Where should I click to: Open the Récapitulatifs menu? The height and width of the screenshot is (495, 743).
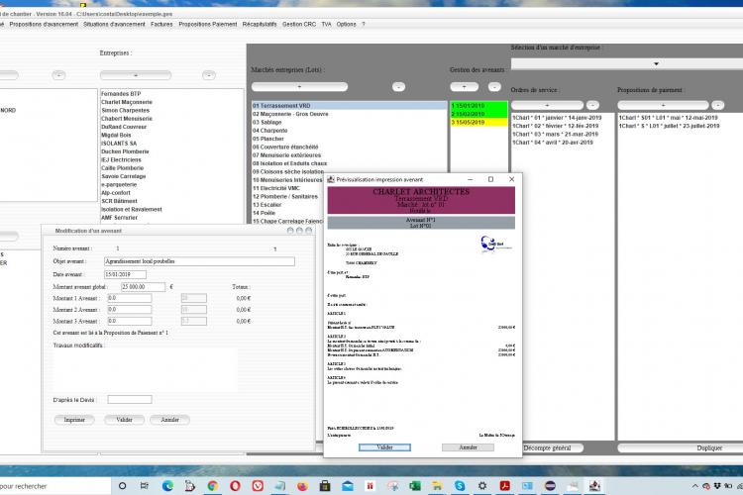point(260,24)
